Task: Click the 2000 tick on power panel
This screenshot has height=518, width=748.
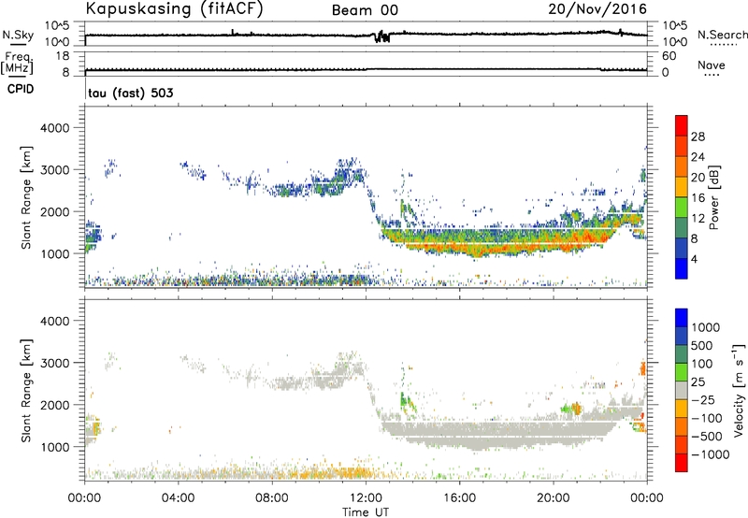Action: (x=55, y=211)
